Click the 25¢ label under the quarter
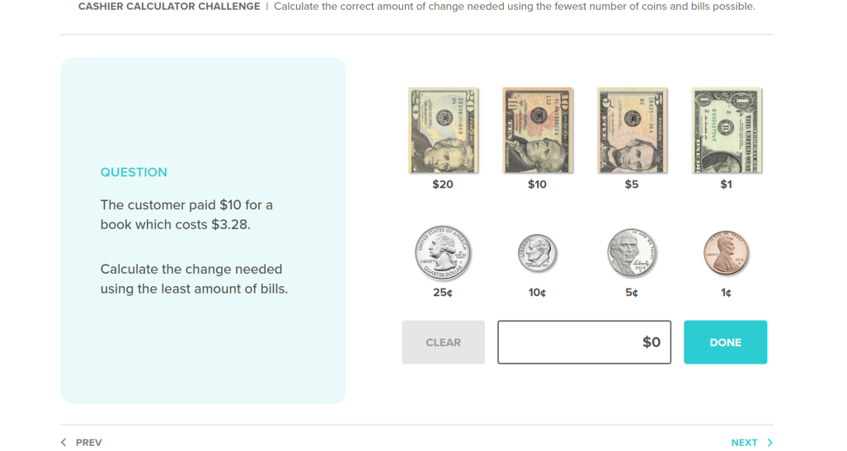This screenshot has width=847, height=451. tap(443, 293)
